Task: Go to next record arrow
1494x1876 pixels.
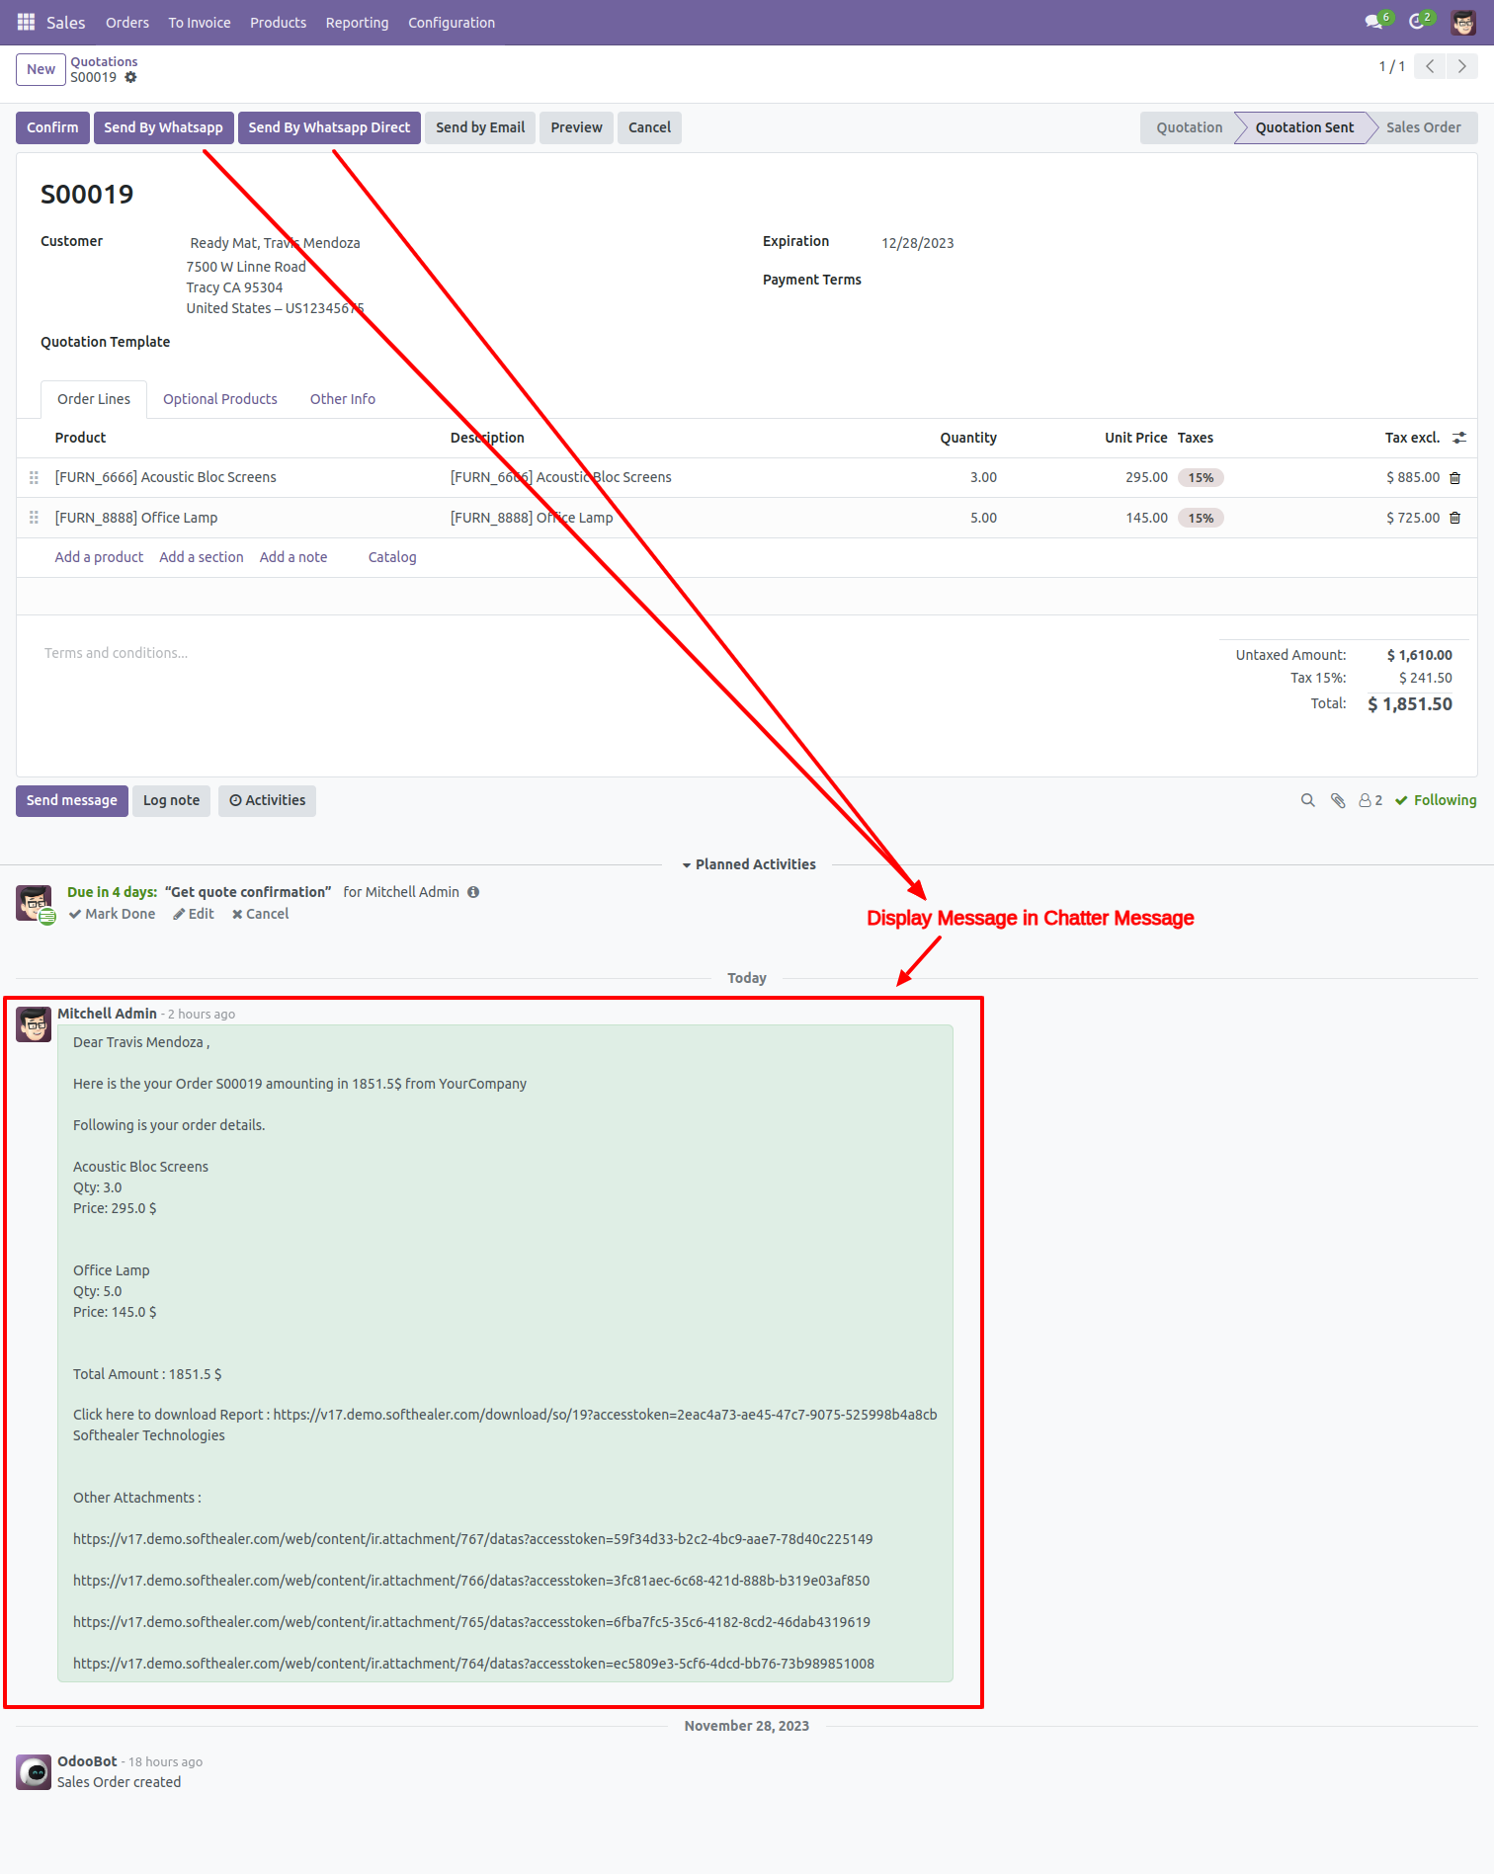Action: point(1461,66)
